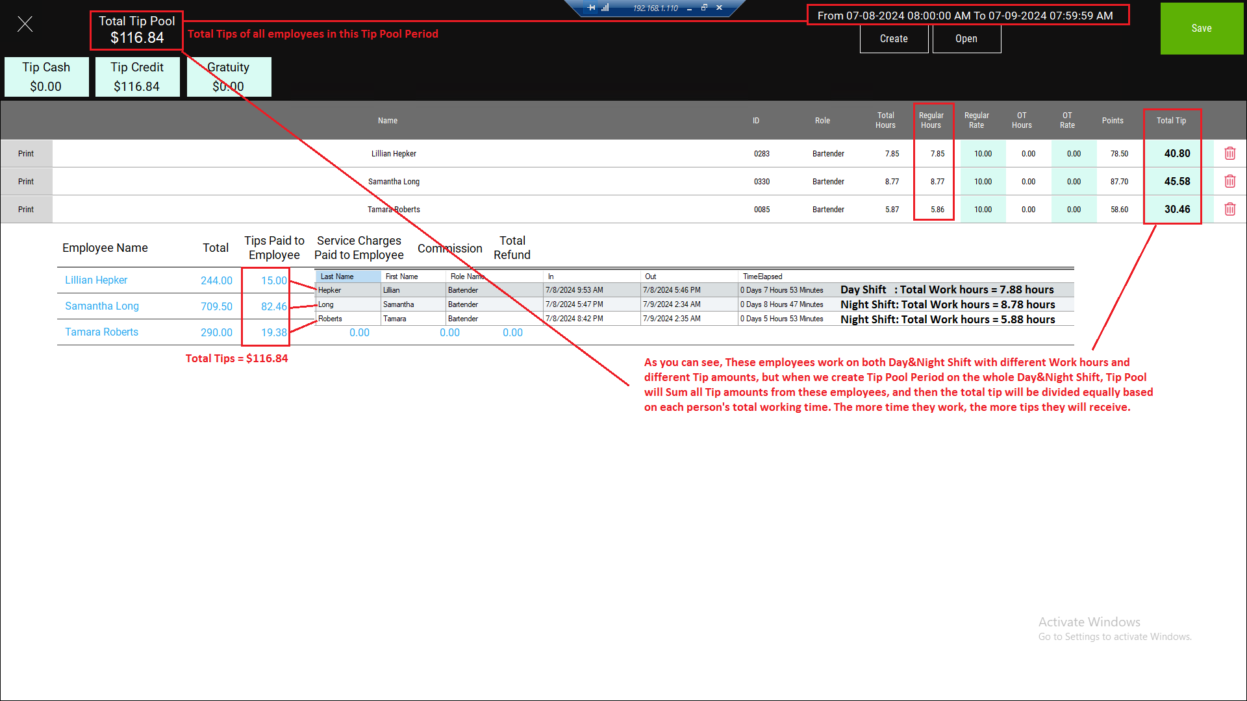The image size is (1247, 701).
Task: Click the Open tip pool button
Action: coord(966,39)
